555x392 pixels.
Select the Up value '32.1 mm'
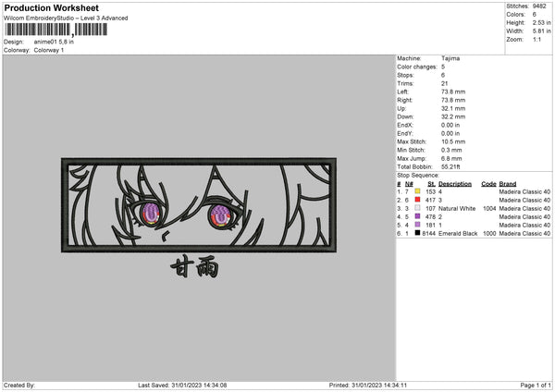pyautogui.click(x=453, y=108)
